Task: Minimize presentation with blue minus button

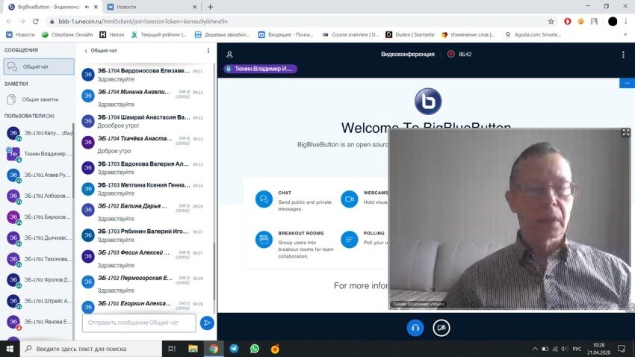Action: point(627,83)
